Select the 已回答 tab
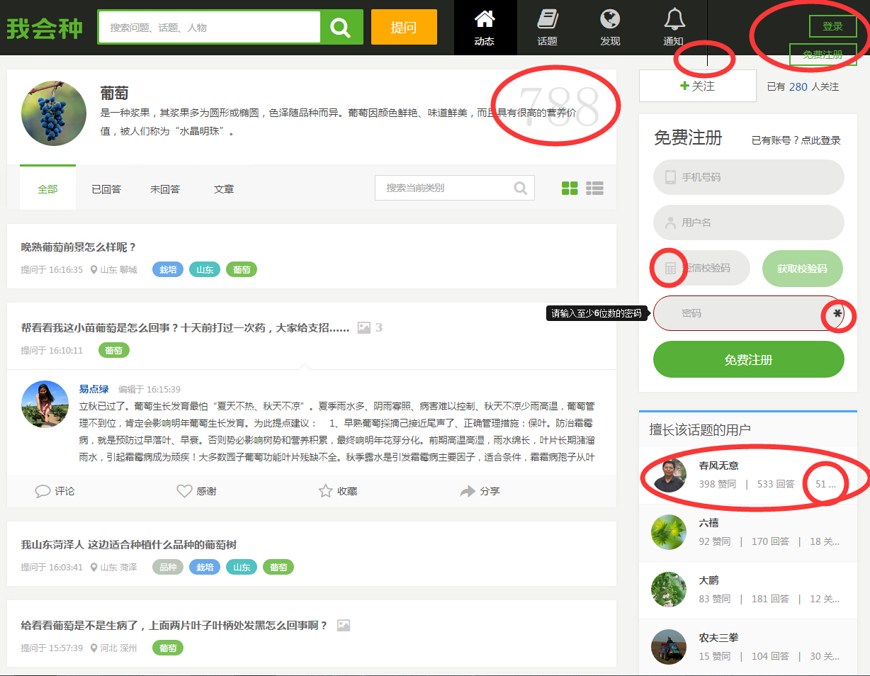870x676 pixels. 106,189
